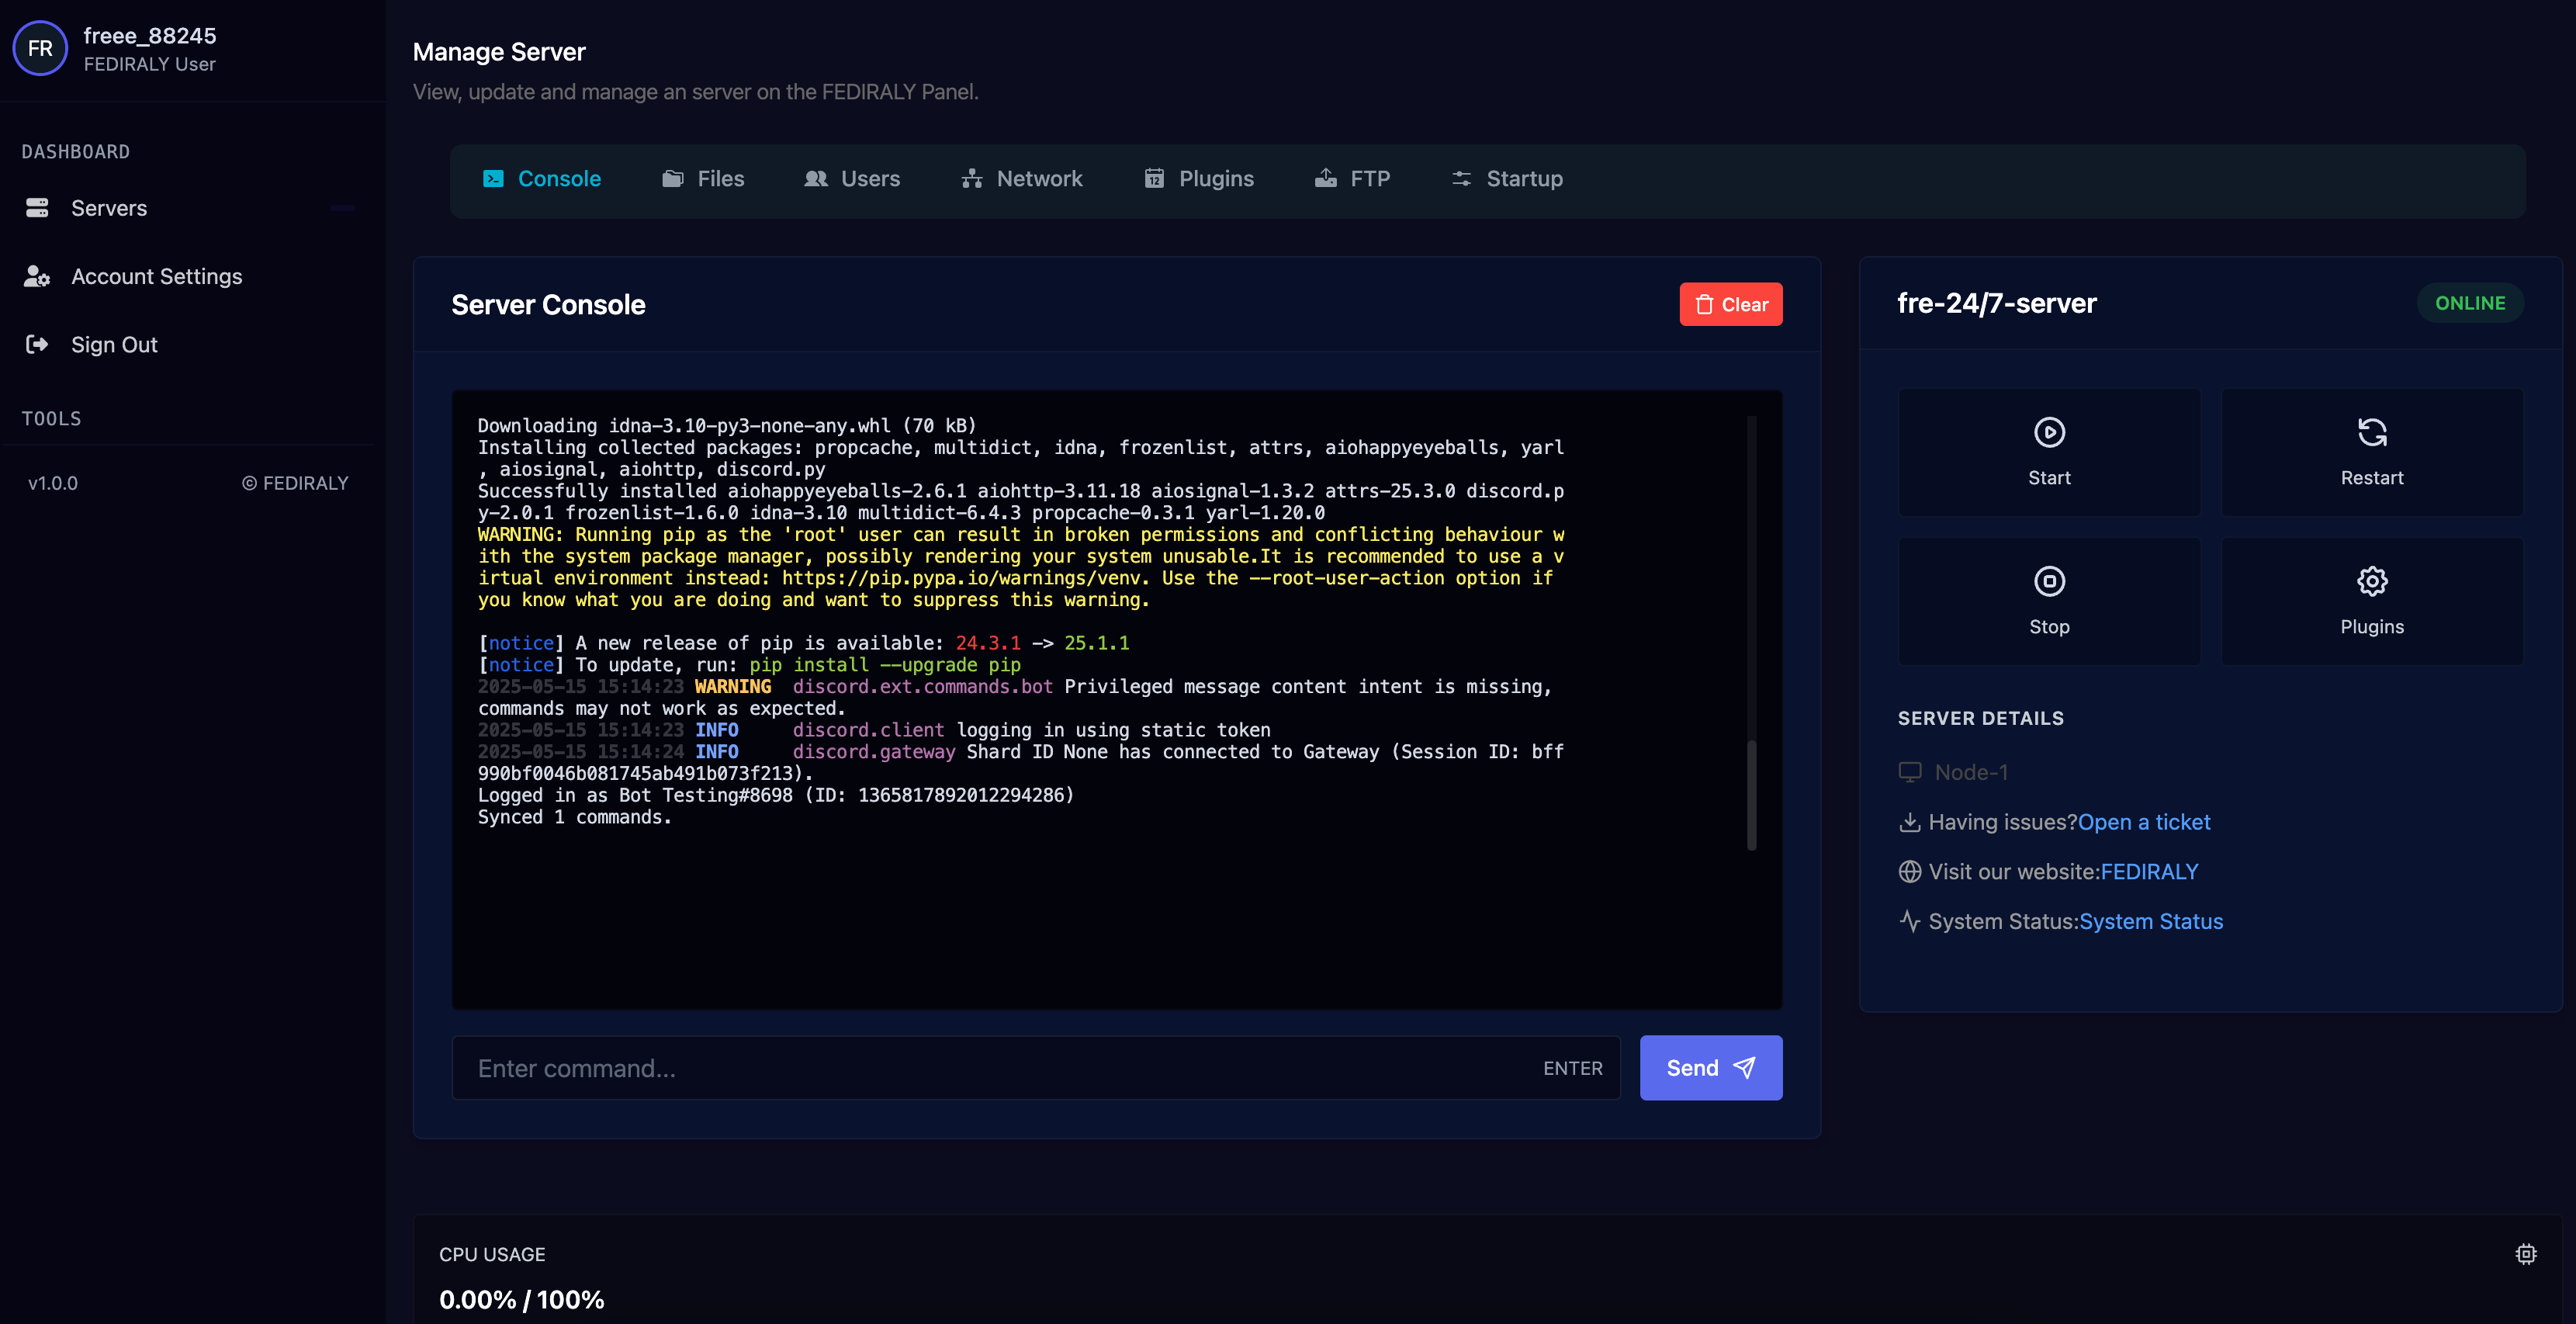Viewport: 2576px width, 1324px height.
Task: Switch to the FTP tab
Action: (1352, 179)
